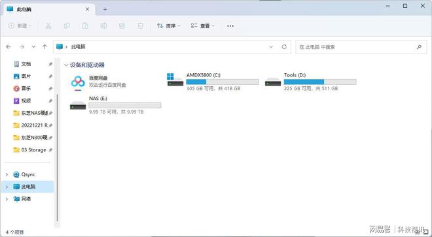Screen dimensions: 432x237
Task: Expand the 网络 tree node
Action: 7,198
